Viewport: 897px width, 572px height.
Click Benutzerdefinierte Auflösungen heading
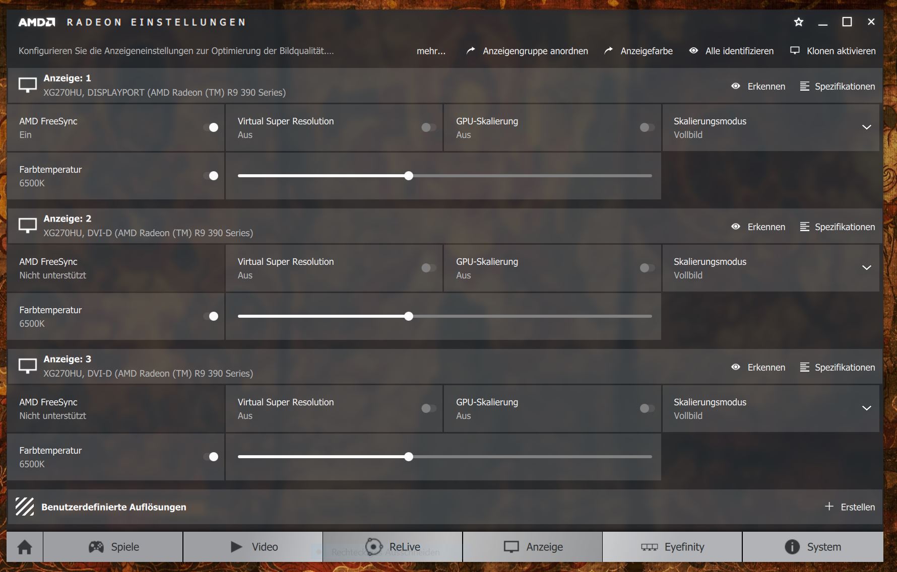[114, 507]
